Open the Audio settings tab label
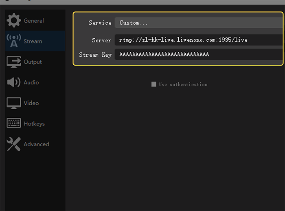The height and width of the screenshot is (211, 285). pos(31,82)
